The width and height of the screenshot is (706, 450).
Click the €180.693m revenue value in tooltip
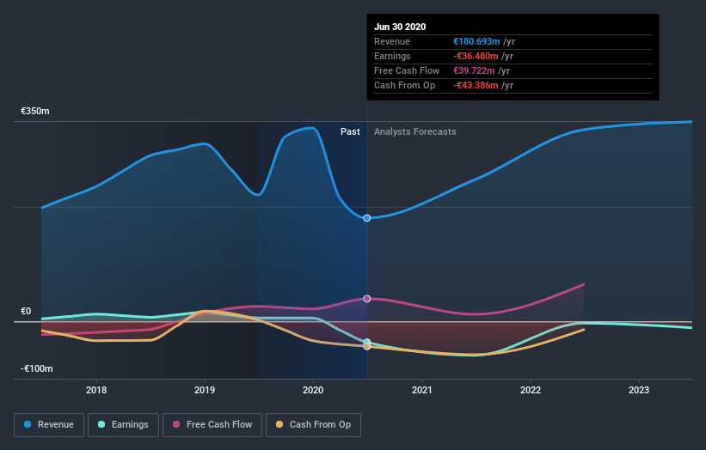tap(476, 41)
